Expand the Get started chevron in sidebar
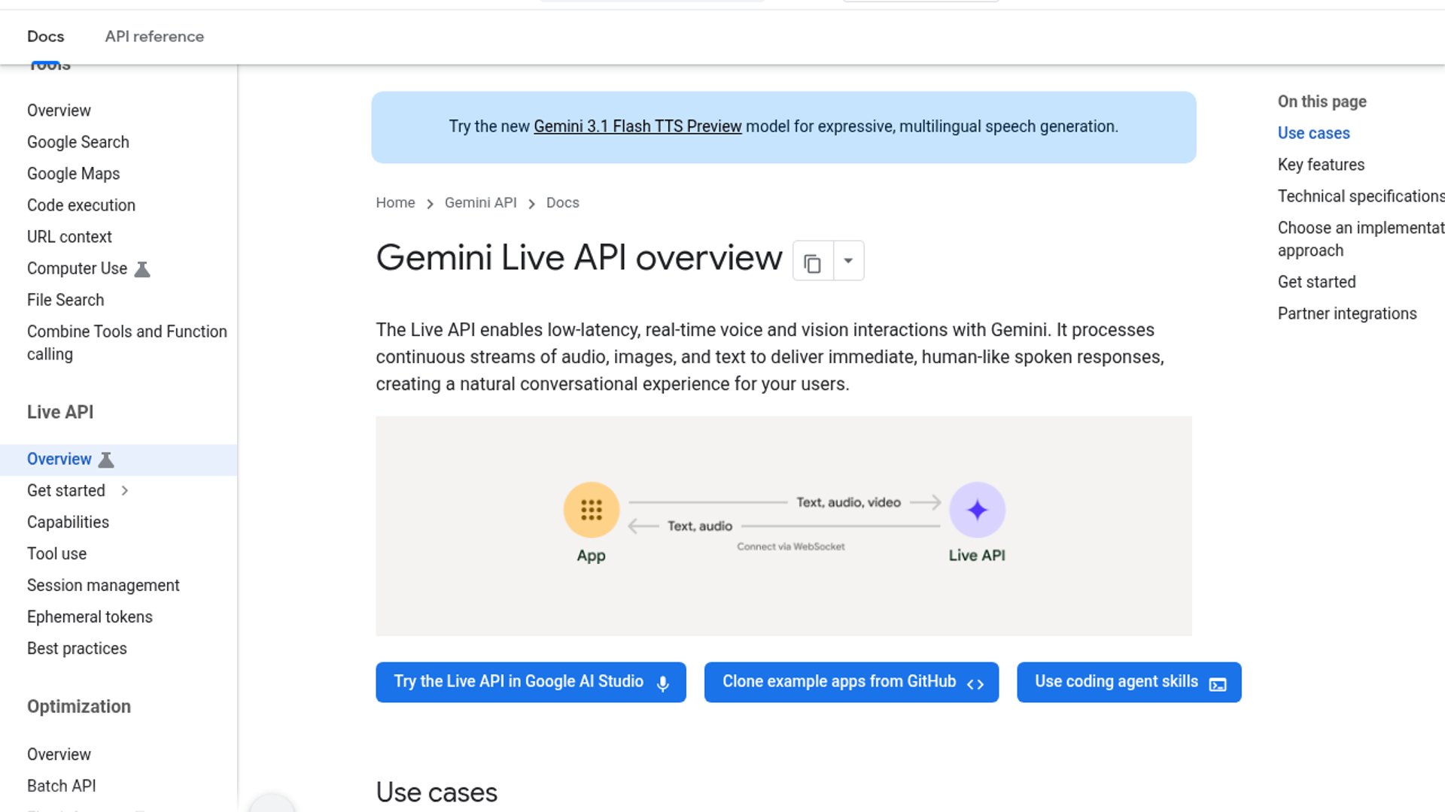 pyautogui.click(x=125, y=491)
